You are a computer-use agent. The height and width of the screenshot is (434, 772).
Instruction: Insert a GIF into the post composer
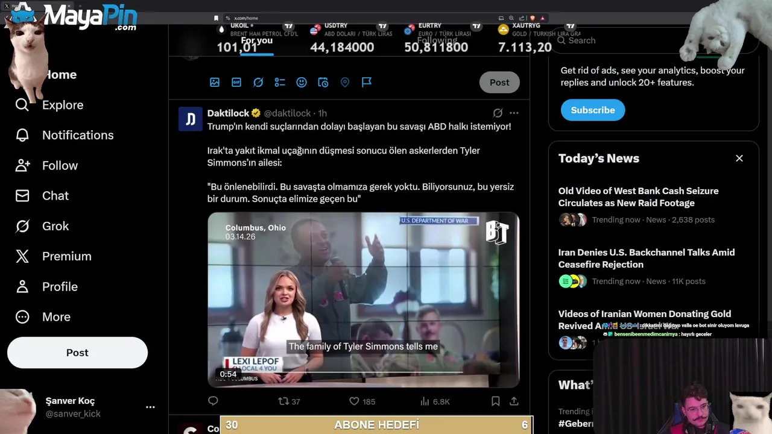click(x=236, y=82)
